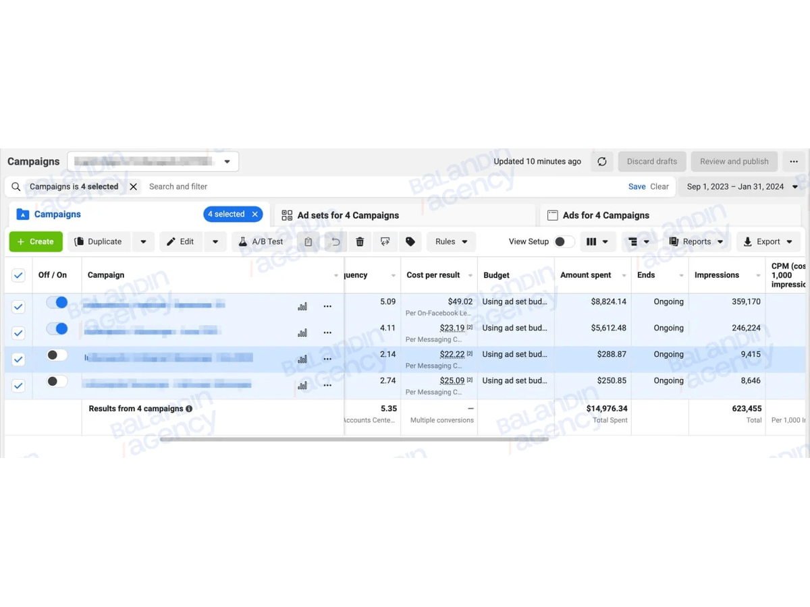Viewport: 810px width, 607px height.
Task: Click the green Create button
Action: point(36,241)
